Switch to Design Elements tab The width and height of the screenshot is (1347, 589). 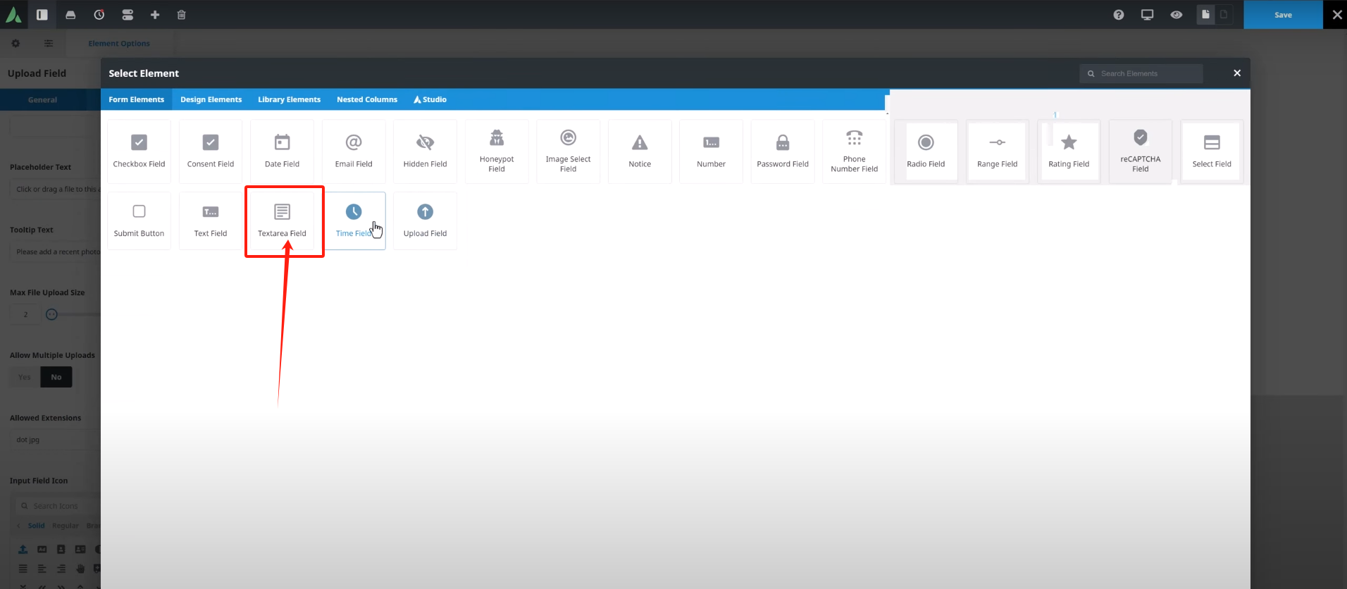(211, 99)
